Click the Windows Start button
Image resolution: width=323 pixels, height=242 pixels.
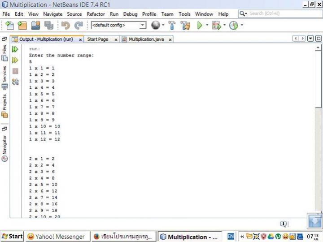point(13,236)
